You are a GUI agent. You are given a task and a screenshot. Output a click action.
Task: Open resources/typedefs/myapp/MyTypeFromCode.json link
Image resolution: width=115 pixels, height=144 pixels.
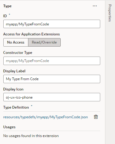pos(46,117)
